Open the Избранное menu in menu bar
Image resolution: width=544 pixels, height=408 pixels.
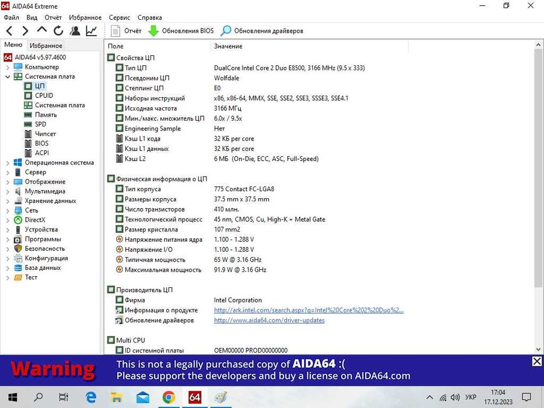(85, 17)
